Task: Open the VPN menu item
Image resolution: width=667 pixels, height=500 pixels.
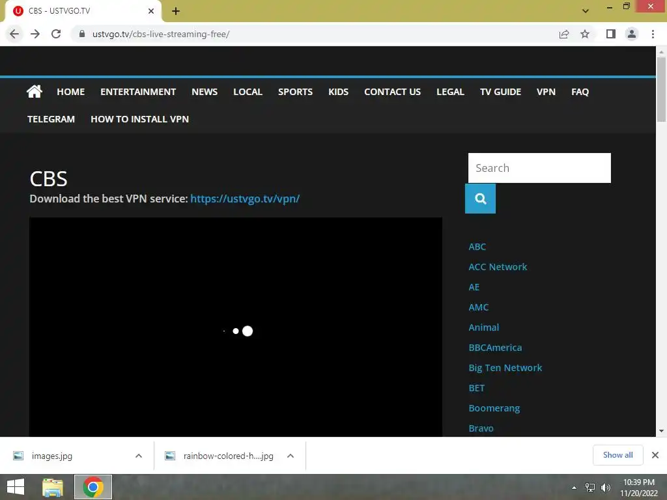Action: click(546, 92)
